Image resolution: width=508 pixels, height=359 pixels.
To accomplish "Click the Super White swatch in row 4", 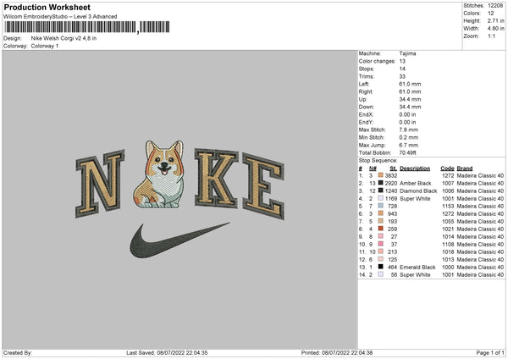I will click(x=380, y=198).
